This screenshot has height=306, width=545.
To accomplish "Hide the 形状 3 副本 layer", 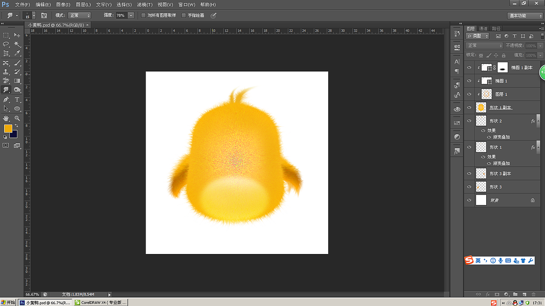I will tap(469, 173).
